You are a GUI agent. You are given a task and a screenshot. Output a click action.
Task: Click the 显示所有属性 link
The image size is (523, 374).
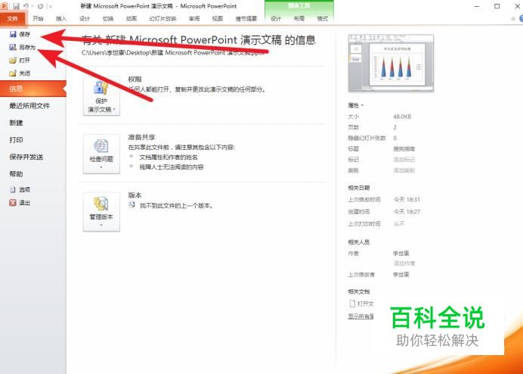pyautogui.click(x=361, y=316)
